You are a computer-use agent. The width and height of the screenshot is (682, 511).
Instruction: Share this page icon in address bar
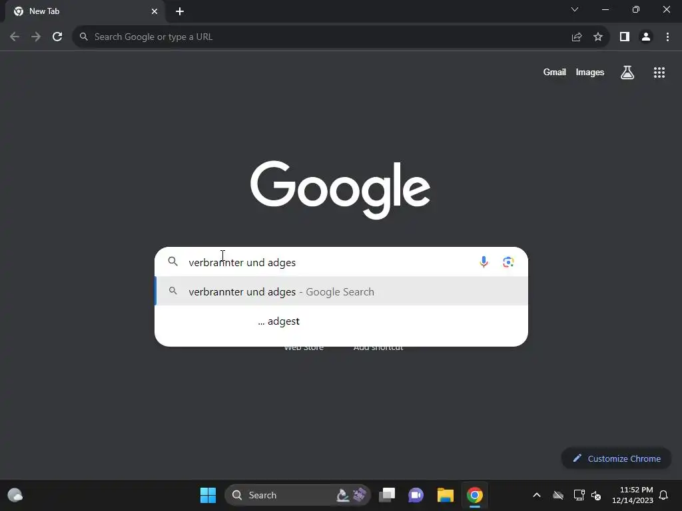tap(577, 37)
